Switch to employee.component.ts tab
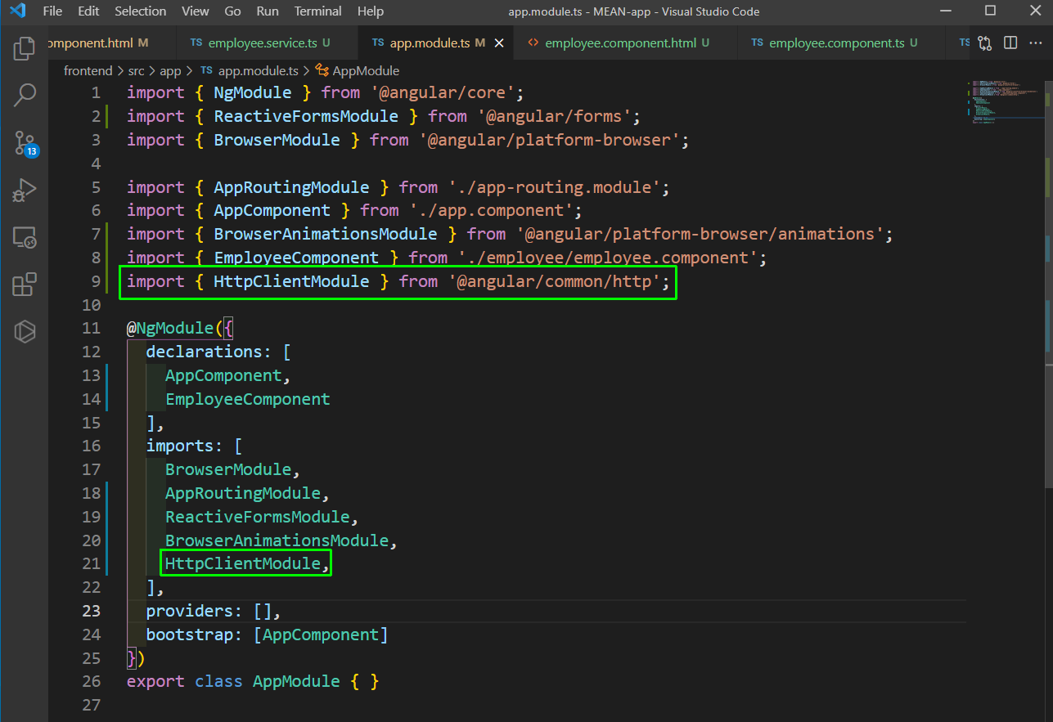Screen dimensions: 1053x722 843,43
